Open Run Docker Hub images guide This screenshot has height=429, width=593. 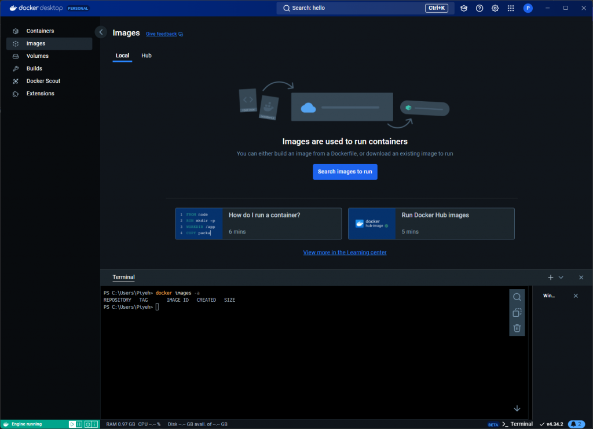pos(431,224)
